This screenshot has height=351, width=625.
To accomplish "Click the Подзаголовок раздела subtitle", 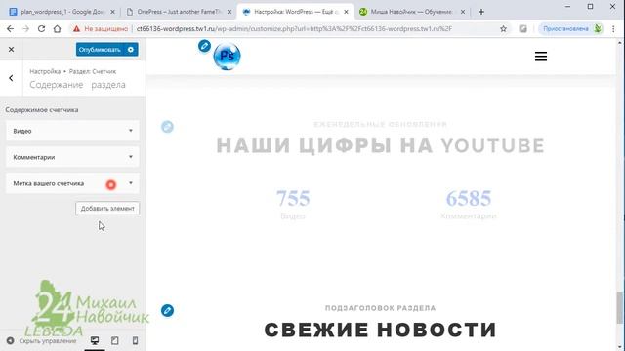I will tap(380, 308).
